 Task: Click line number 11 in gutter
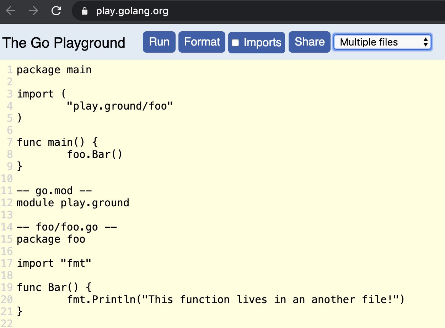point(6,191)
